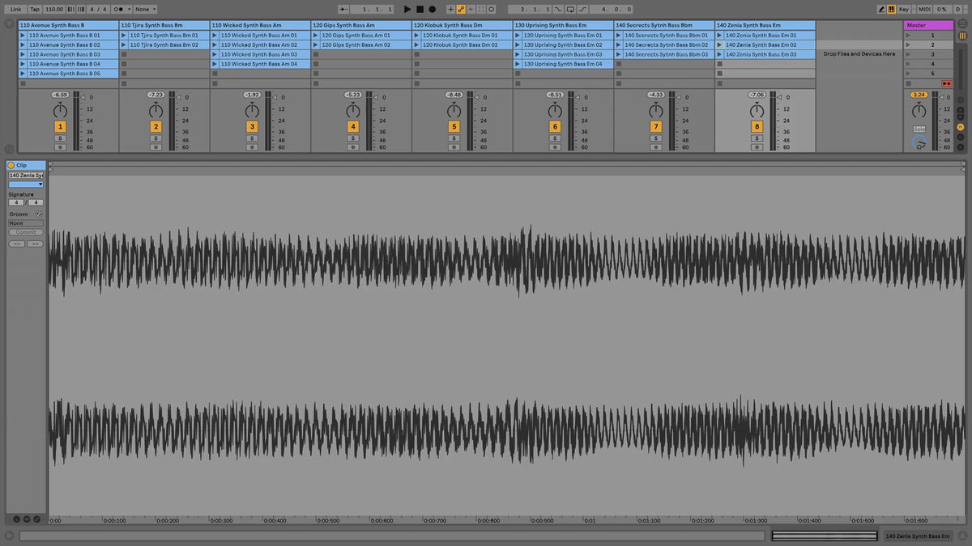Click the transport Stop button
The image size is (972, 546).
[x=420, y=9]
